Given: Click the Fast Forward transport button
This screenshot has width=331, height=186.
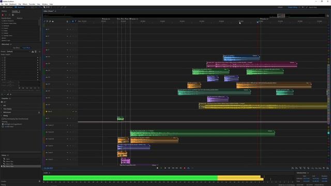Looking at the screenshot, I should [x=177, y=168].
